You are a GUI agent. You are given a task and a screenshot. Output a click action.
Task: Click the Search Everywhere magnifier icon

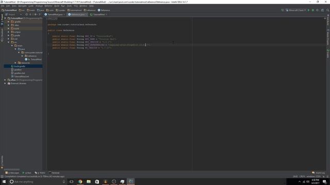(x=327, y=10)
